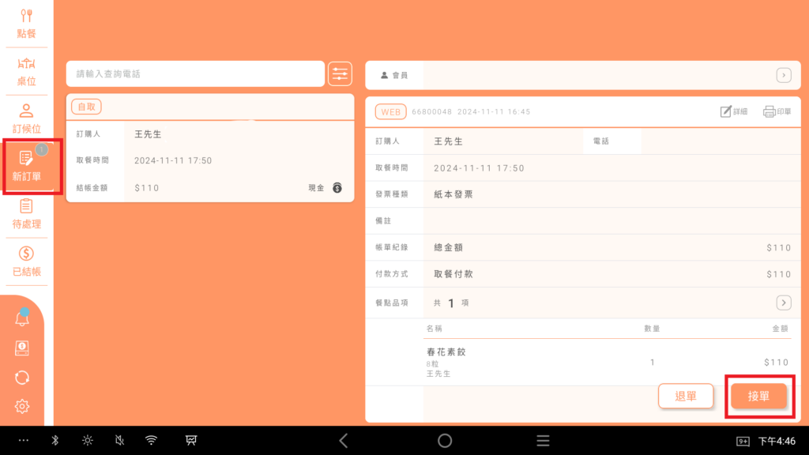
Task: Open the three-dot system bar menu
Action: [23, 441]
